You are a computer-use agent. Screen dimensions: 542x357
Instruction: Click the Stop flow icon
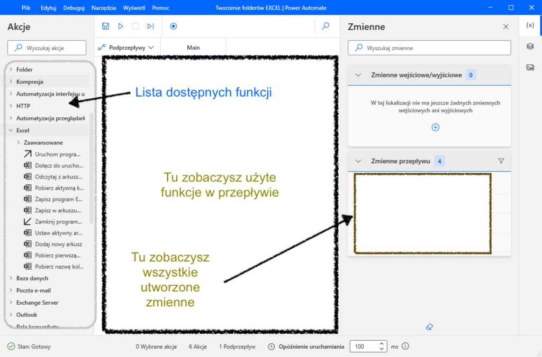pyautogui.click(x=135, y=26)
